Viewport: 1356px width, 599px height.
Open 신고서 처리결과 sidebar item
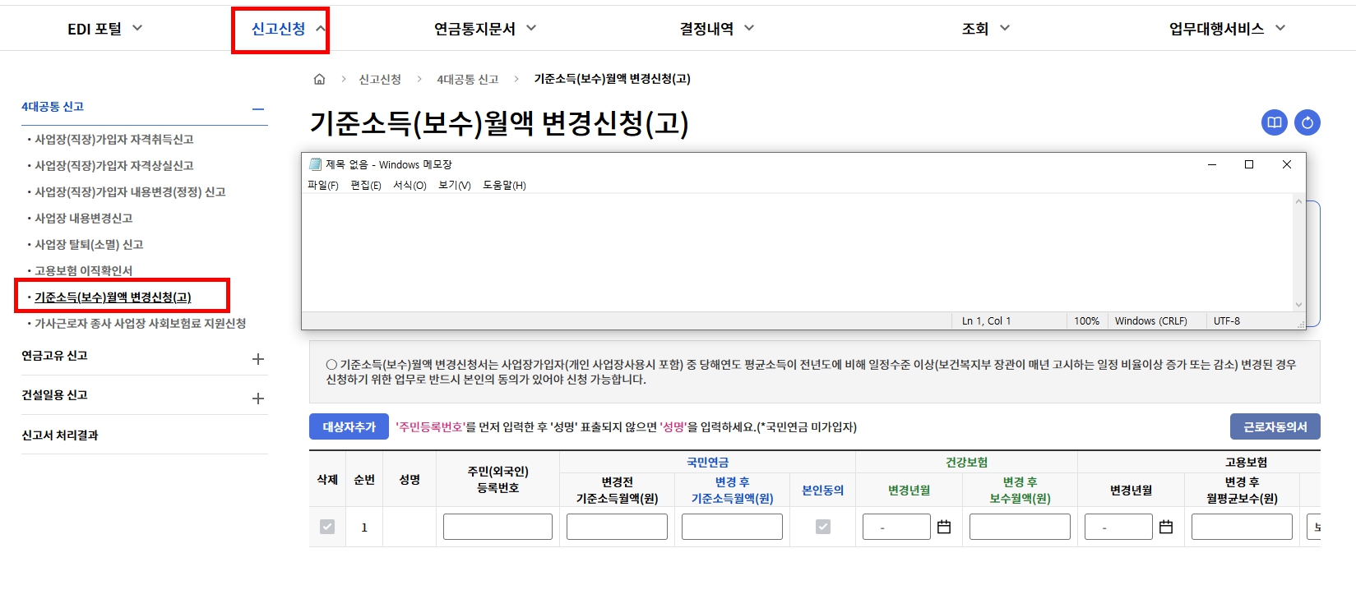tap(60, 435)
